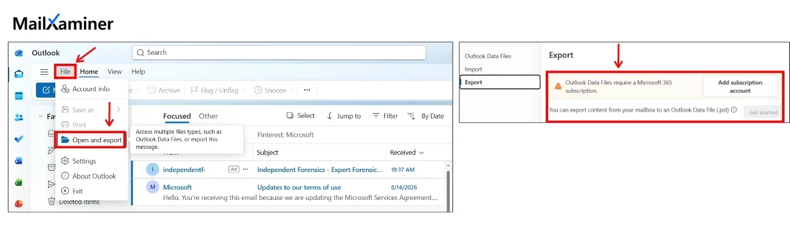Click the independentforensics sender name

[x=184, y=169]
